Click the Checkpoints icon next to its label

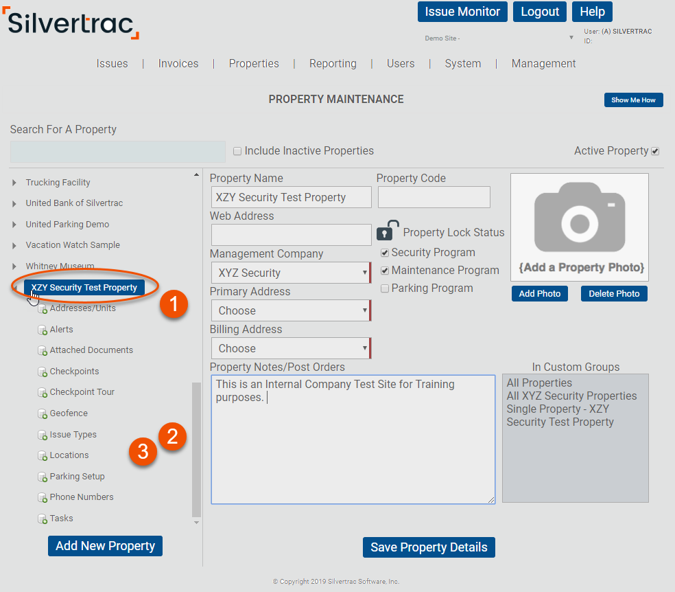[x=43, y=371]
